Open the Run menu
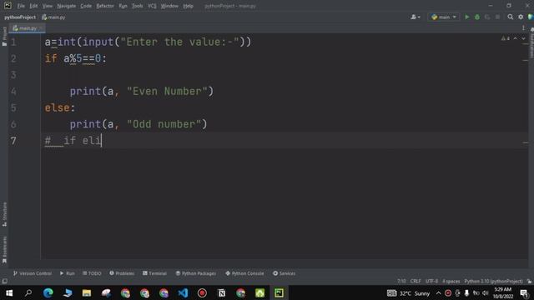This screenshot has width=534, height=300. pyautogui.click(x=123, y=6)
